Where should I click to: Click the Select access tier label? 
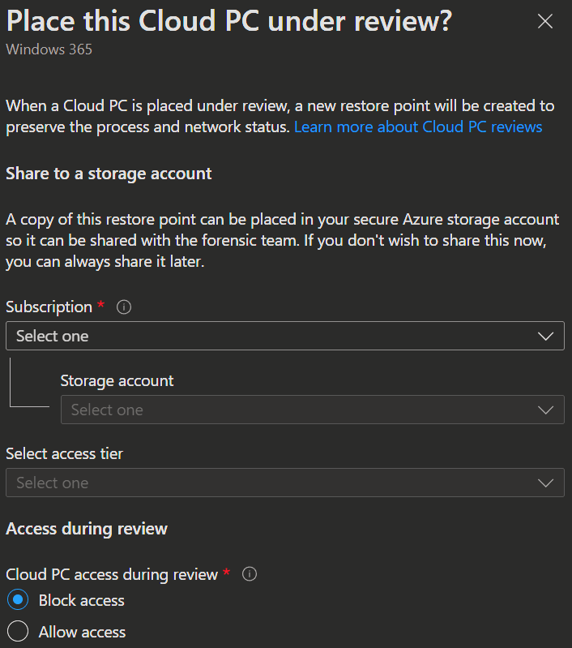pyautogui.click(x=64, y=454)
